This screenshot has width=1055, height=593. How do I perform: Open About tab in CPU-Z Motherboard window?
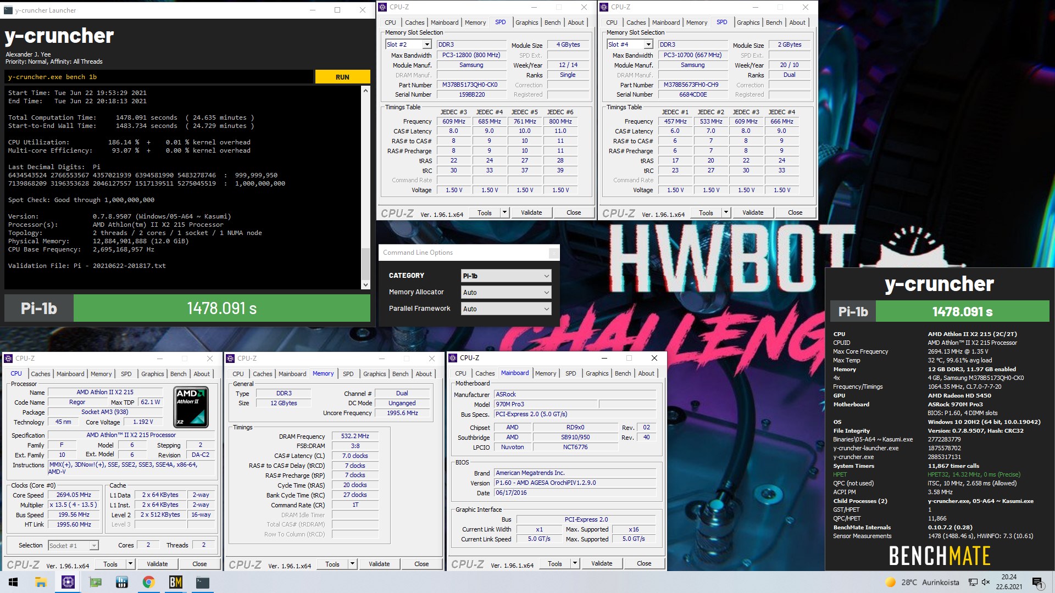pos(646,373)
